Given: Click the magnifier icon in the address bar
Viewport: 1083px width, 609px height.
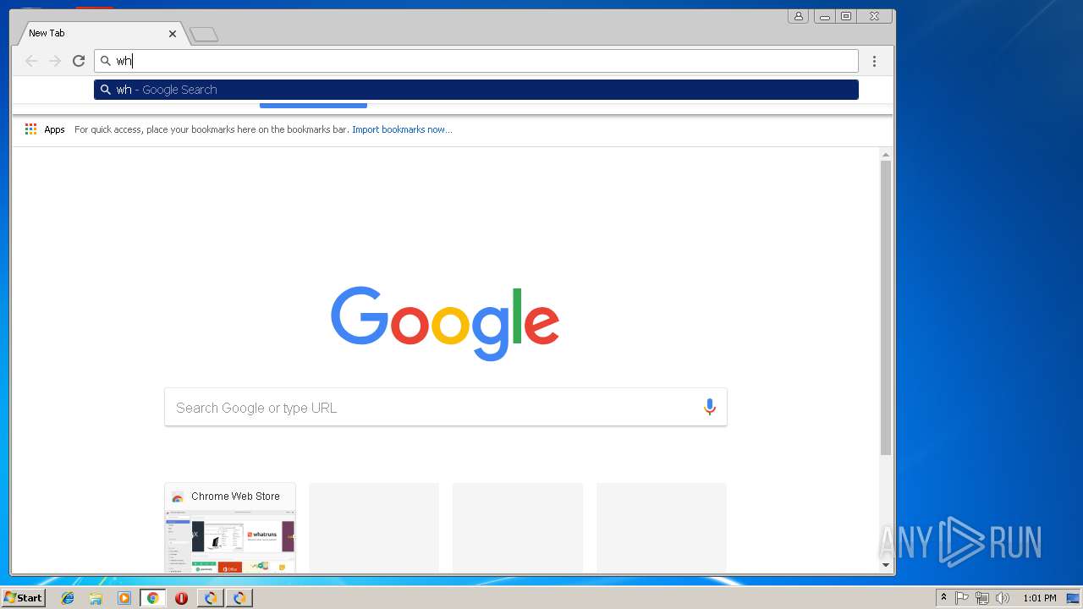Looking at the screenshot, I should coord(106,61).
